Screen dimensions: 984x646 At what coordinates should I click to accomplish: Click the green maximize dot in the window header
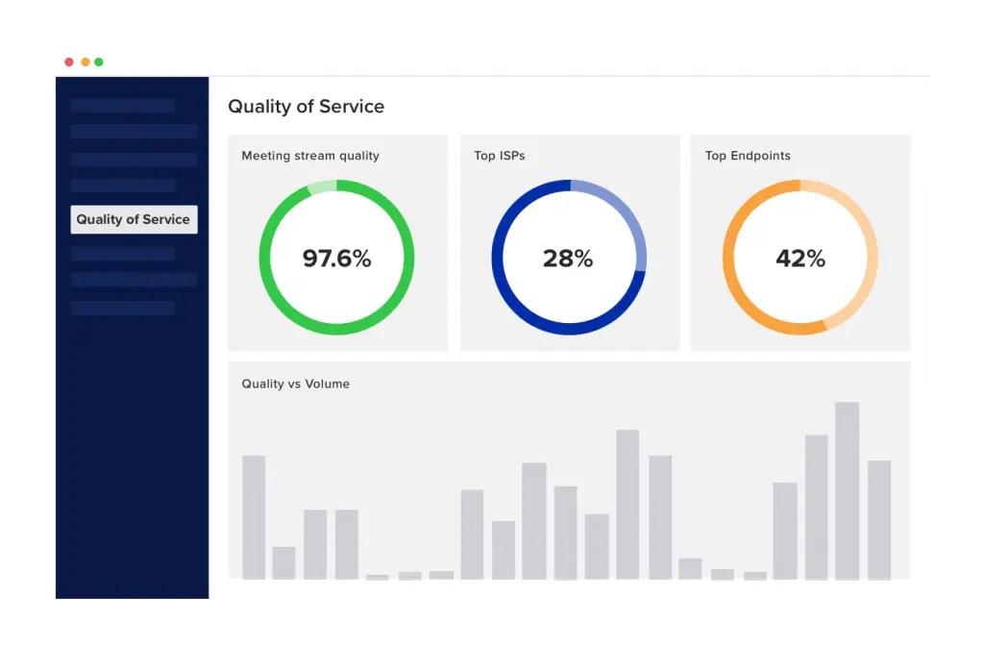(99, 62)
